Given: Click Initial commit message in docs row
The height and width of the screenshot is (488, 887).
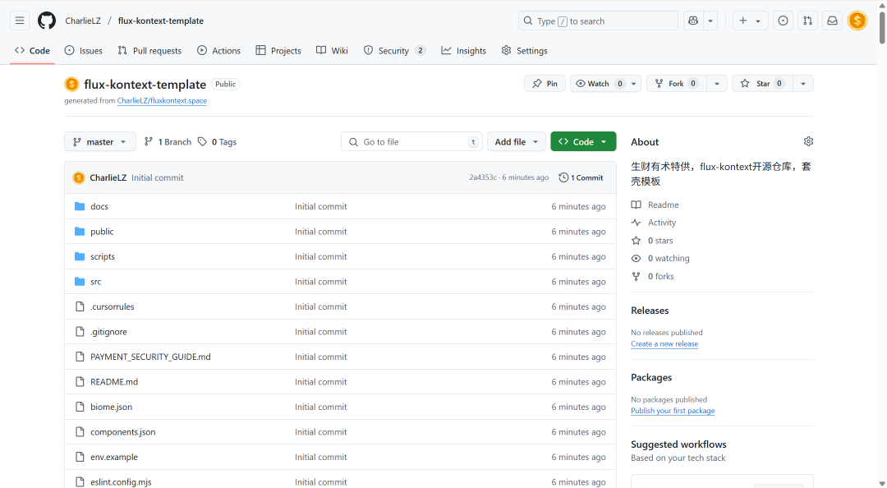Looking at the screenshot, I should [321, 207].
